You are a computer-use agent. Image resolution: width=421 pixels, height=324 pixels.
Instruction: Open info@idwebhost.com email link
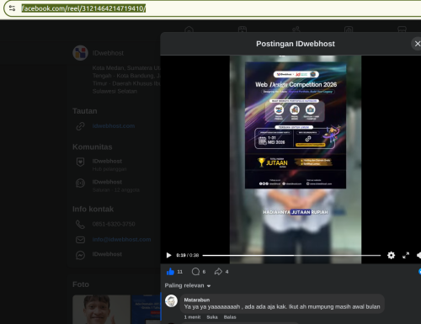tap(121, 240)
